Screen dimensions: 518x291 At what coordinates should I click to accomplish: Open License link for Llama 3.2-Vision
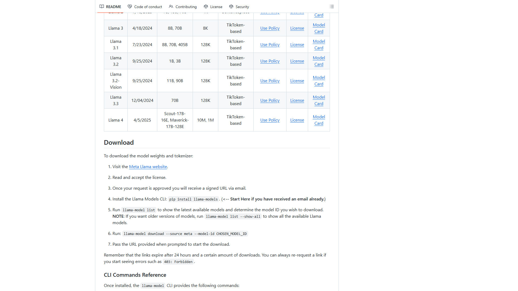coord(297,81)
